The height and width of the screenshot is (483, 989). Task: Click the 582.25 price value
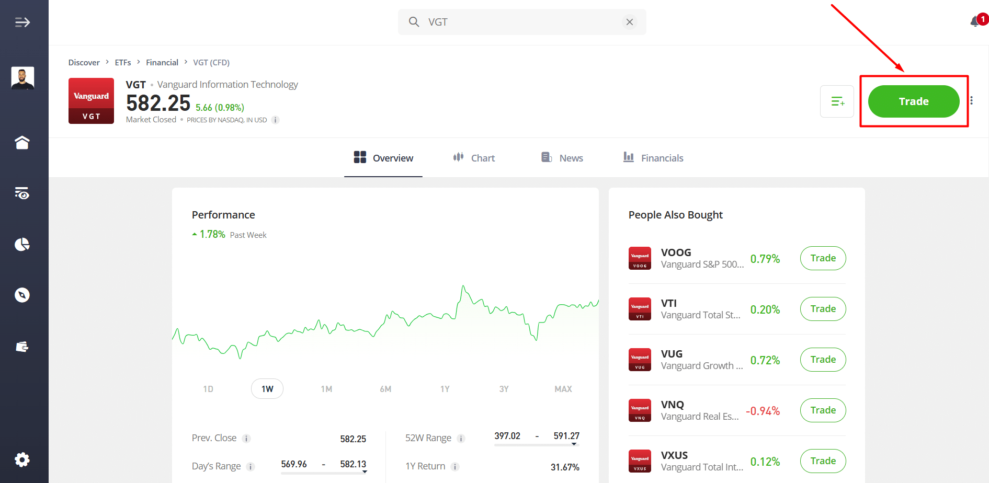point(158,103)
